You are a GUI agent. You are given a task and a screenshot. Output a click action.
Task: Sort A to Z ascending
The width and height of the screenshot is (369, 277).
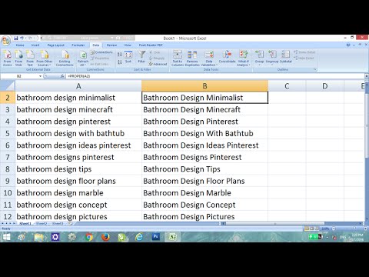119,55
